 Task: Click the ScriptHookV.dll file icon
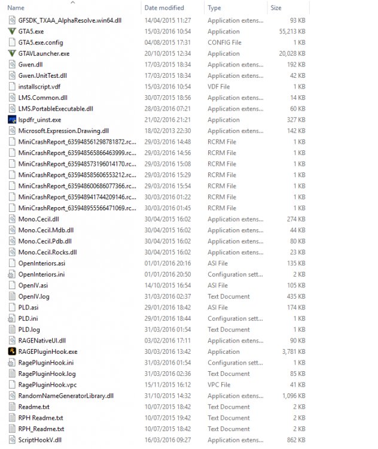tap(12, 439)
